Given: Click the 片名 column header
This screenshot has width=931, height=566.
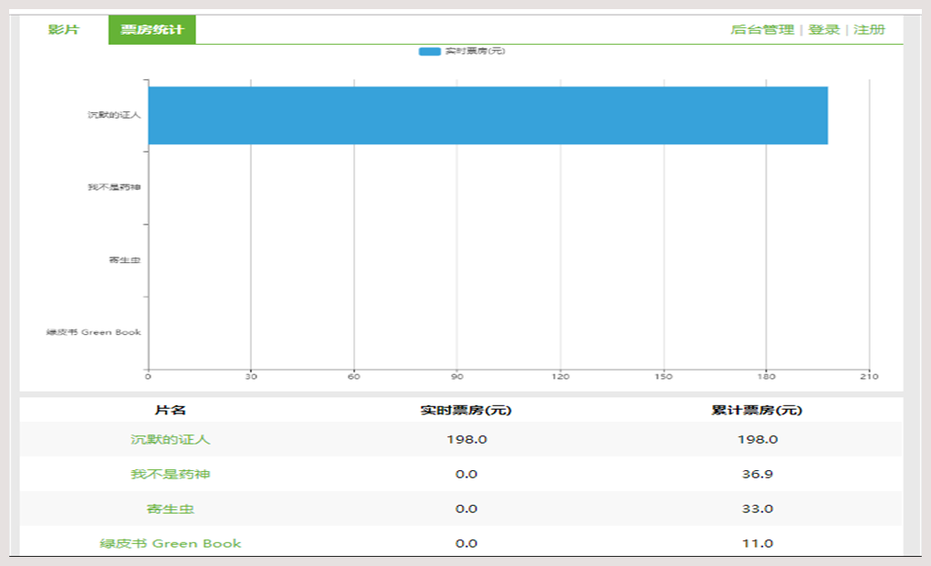Looking at the screenshot, I should tap(171, 411).
